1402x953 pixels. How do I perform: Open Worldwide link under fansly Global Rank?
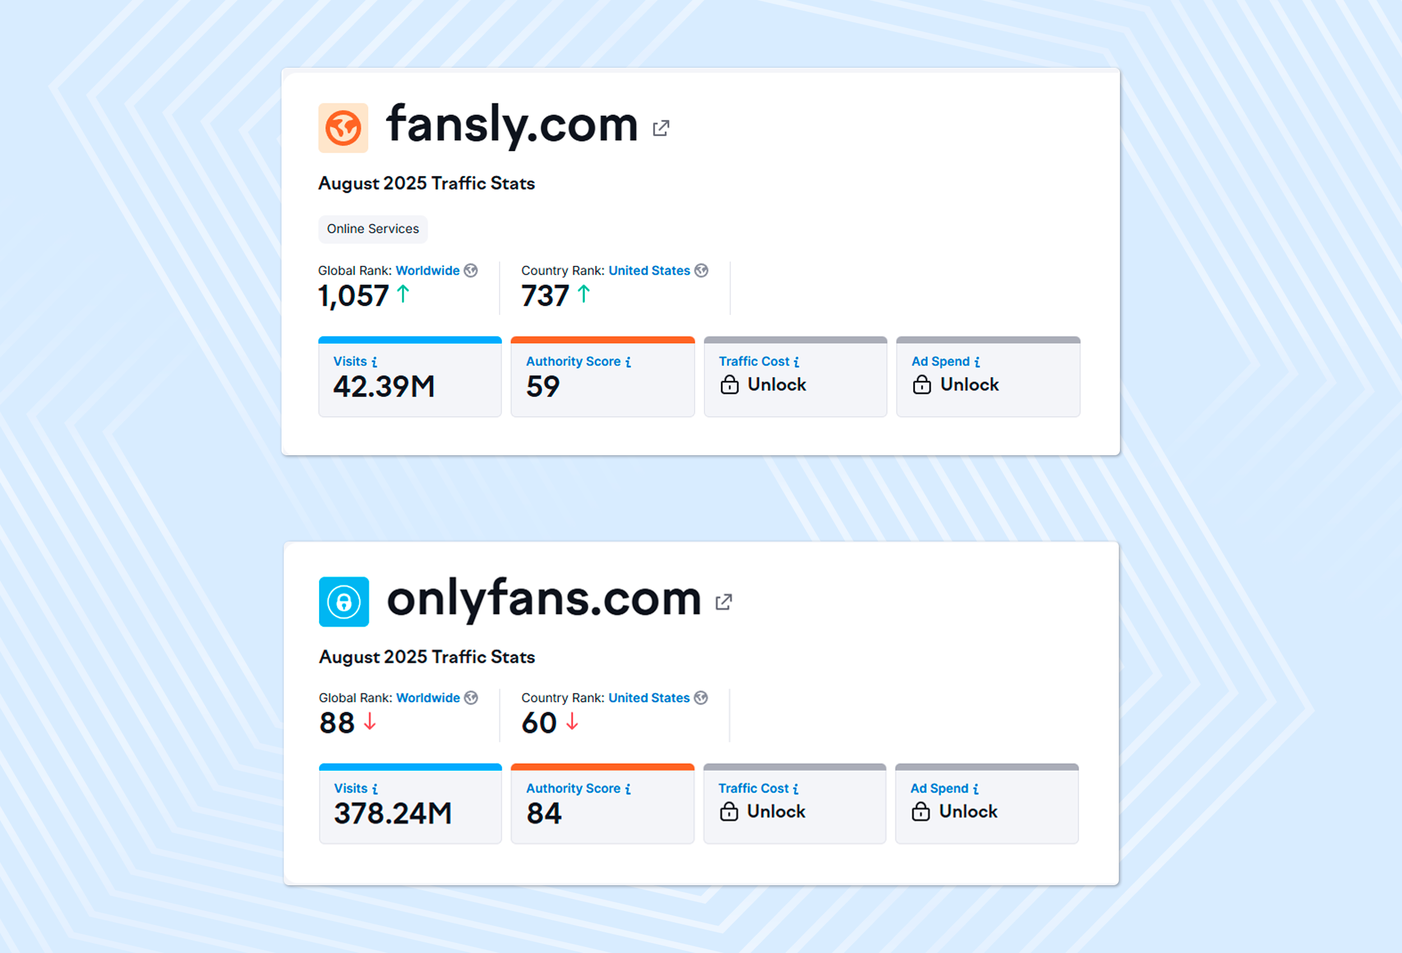tap(427, 271)
